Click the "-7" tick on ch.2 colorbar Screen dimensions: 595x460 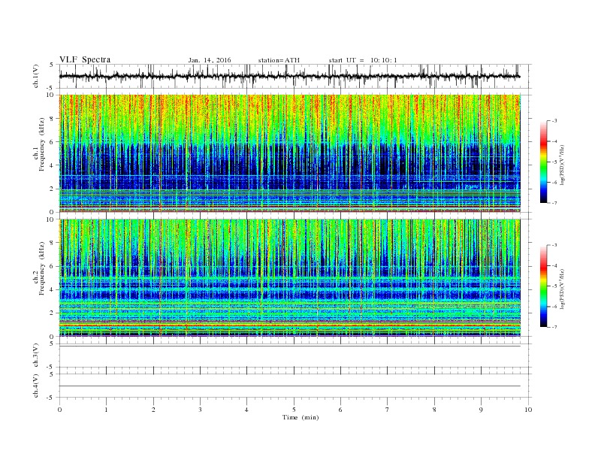coord(554,327)
